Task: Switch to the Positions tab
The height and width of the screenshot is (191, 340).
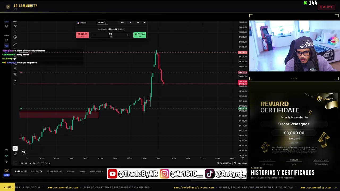Action: pos(20,171)
